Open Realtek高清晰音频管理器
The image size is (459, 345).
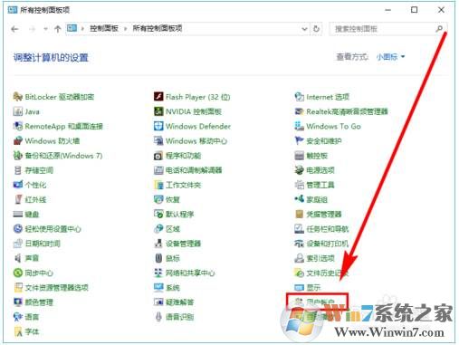pyautogui.click(x=341, y=111)
